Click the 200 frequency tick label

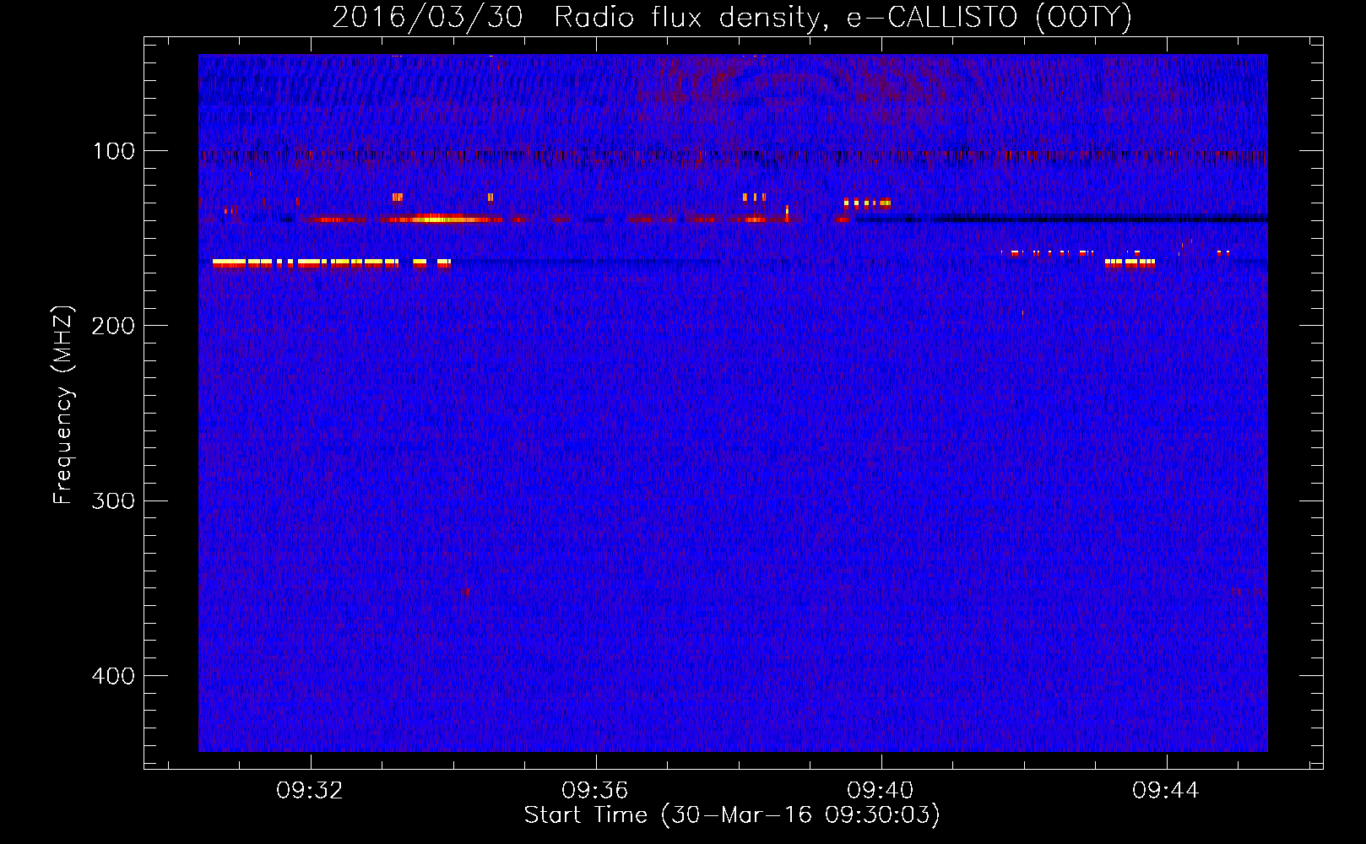pyautogui.click(x=113, y=326)
